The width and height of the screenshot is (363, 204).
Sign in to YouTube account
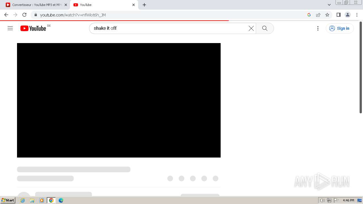(340, 28)
